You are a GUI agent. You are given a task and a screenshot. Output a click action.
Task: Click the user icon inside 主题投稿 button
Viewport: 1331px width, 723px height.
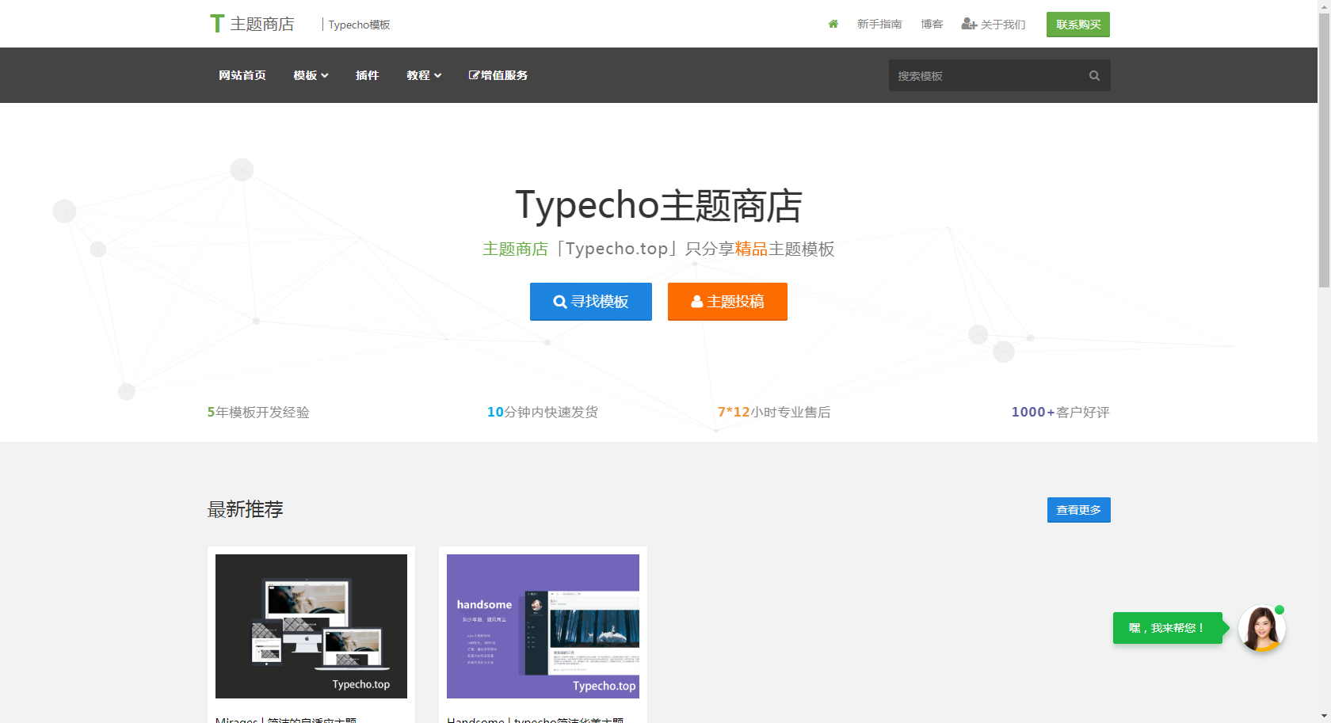pos(696,301)
